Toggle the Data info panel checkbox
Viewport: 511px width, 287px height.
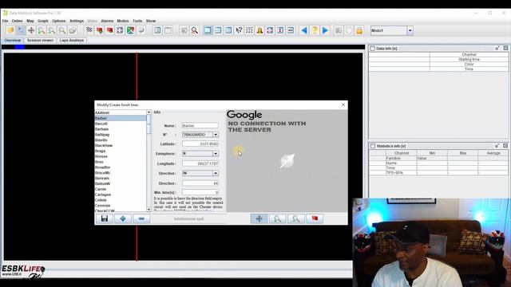click(373, 49)
